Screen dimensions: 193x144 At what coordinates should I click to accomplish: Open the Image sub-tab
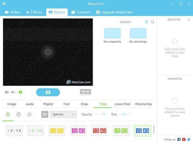click(x=12, y=104)
